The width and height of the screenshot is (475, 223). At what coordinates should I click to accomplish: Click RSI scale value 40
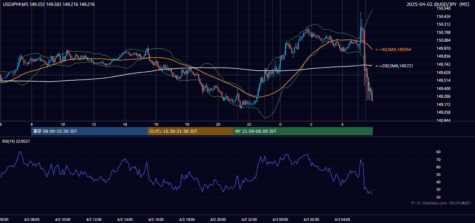pyautogui.click(x=439, y=182)
